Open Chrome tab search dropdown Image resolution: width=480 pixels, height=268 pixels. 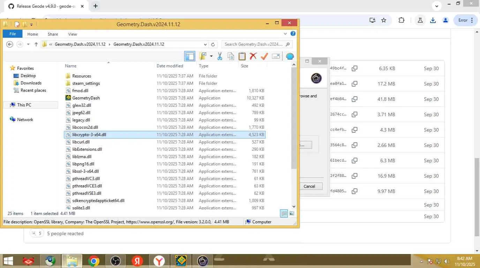click(437, 6)
